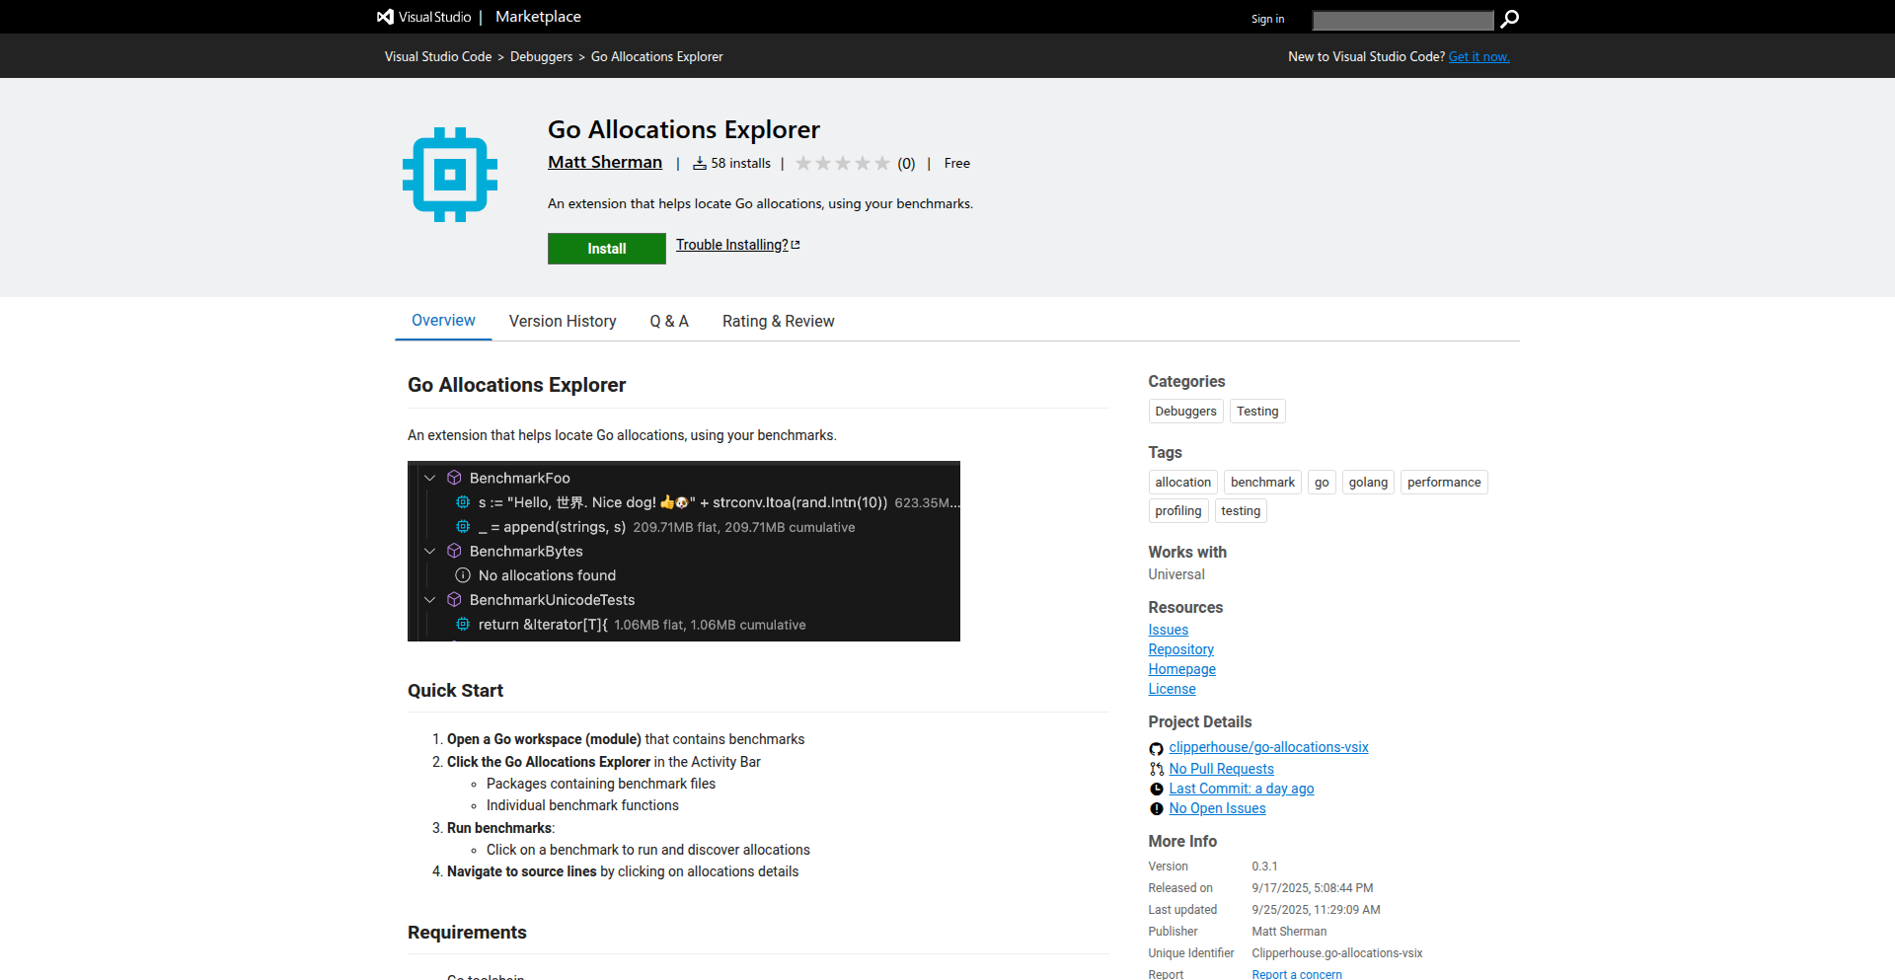
Task: Open the Q & A tab
Action: [x=669, y=321]
